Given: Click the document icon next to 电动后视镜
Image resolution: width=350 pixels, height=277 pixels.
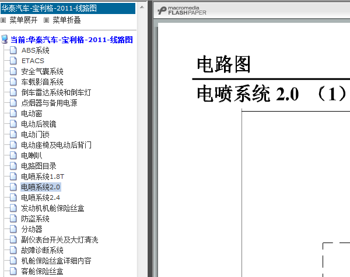Looking at the screenshot, I should [13, 124].
